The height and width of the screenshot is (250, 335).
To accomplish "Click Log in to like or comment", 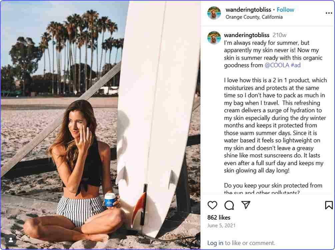I will coord(215,243).
